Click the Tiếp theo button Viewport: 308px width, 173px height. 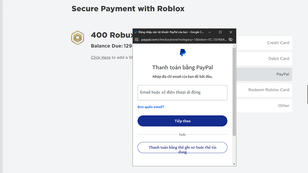point(182,121)
